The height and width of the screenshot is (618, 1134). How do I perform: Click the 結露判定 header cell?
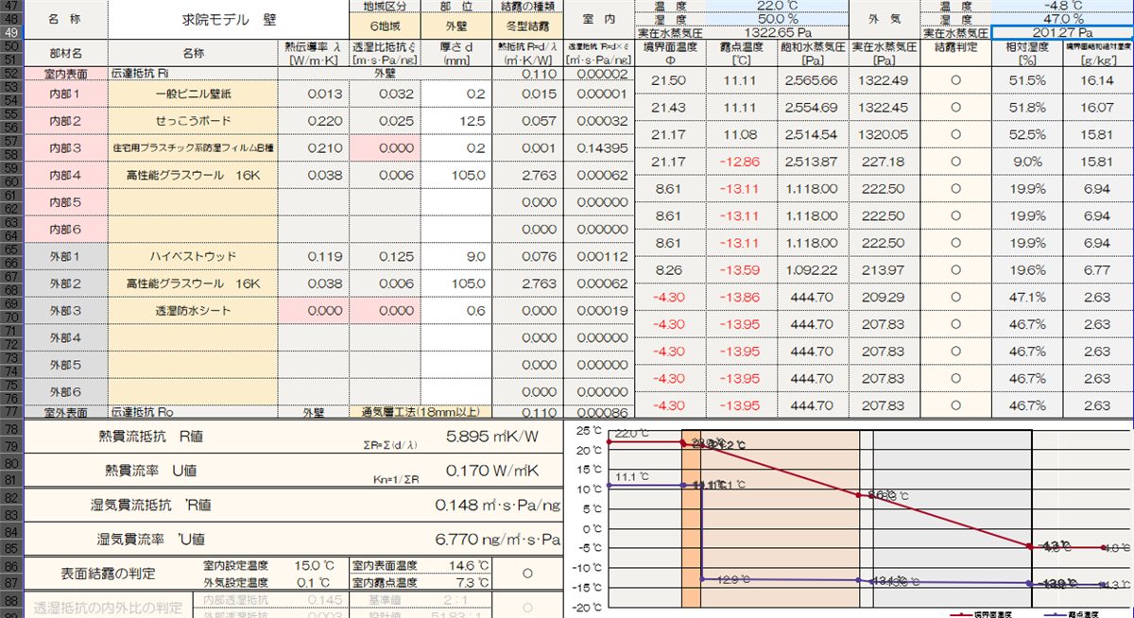[955, 53]
